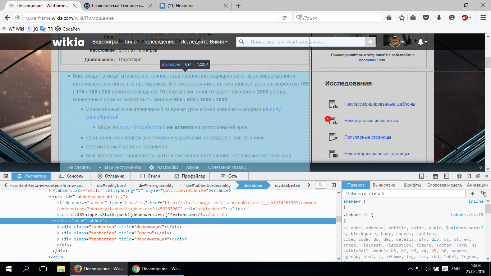The height and width of the screenshot is (276, 491).
Task: Open Windows Start menu
Action: [x=9, y=269]
